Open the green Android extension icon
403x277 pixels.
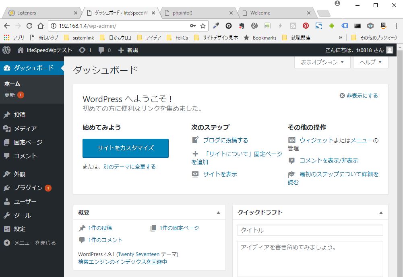coord(332,26)
